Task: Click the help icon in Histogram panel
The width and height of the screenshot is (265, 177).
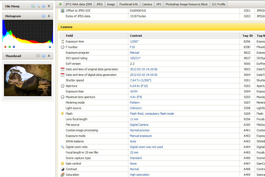Action: 43,16
